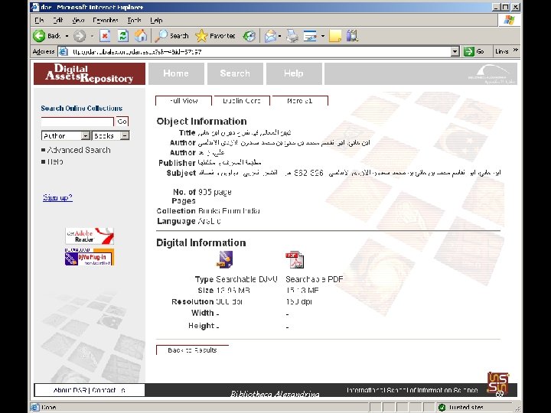The image size is (551, 413).
Task: Click the Windows flag logo in the menu bar
Action: (x=509, y=20)
